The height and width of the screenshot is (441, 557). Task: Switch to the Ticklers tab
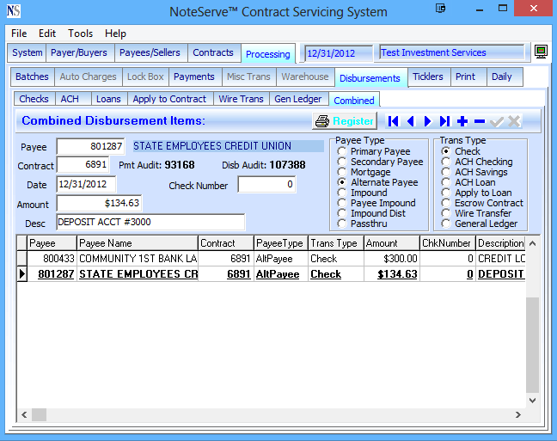coord(428,77)
